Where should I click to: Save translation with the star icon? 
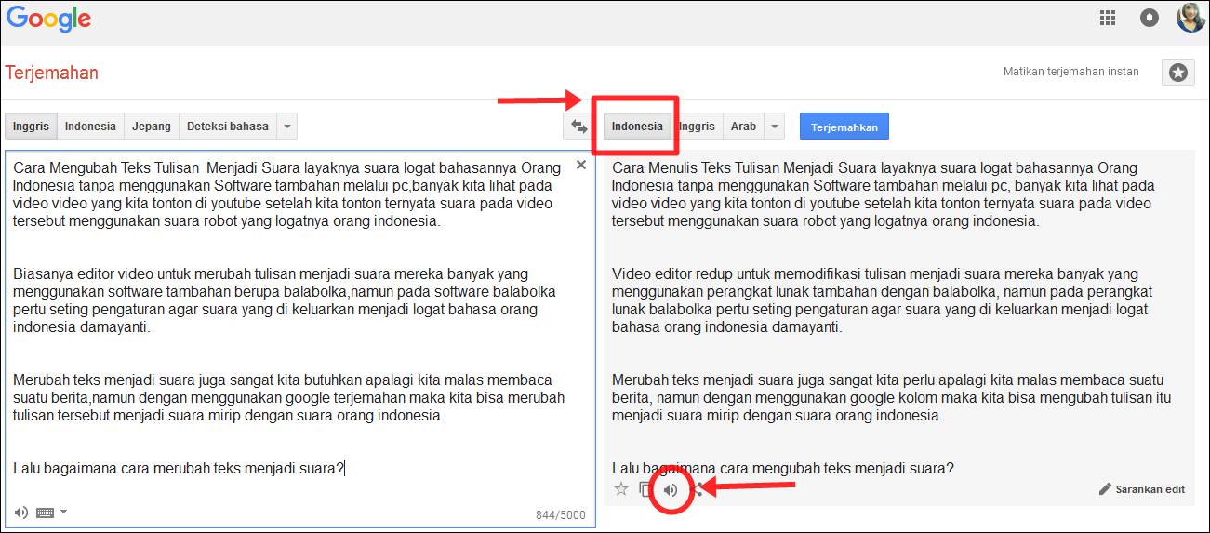(621, 489)
